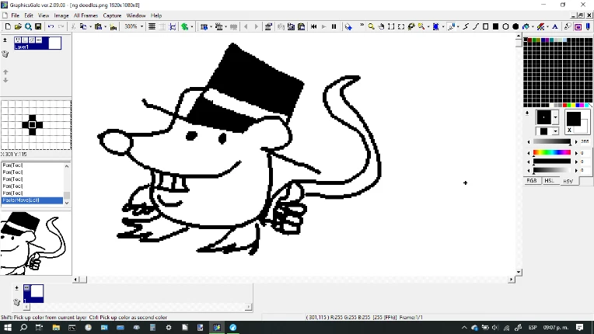This screenshot has width=594, height=334.
Task: Open the Flood Fill options dropdown arrow
Action: tap(533, 26)
